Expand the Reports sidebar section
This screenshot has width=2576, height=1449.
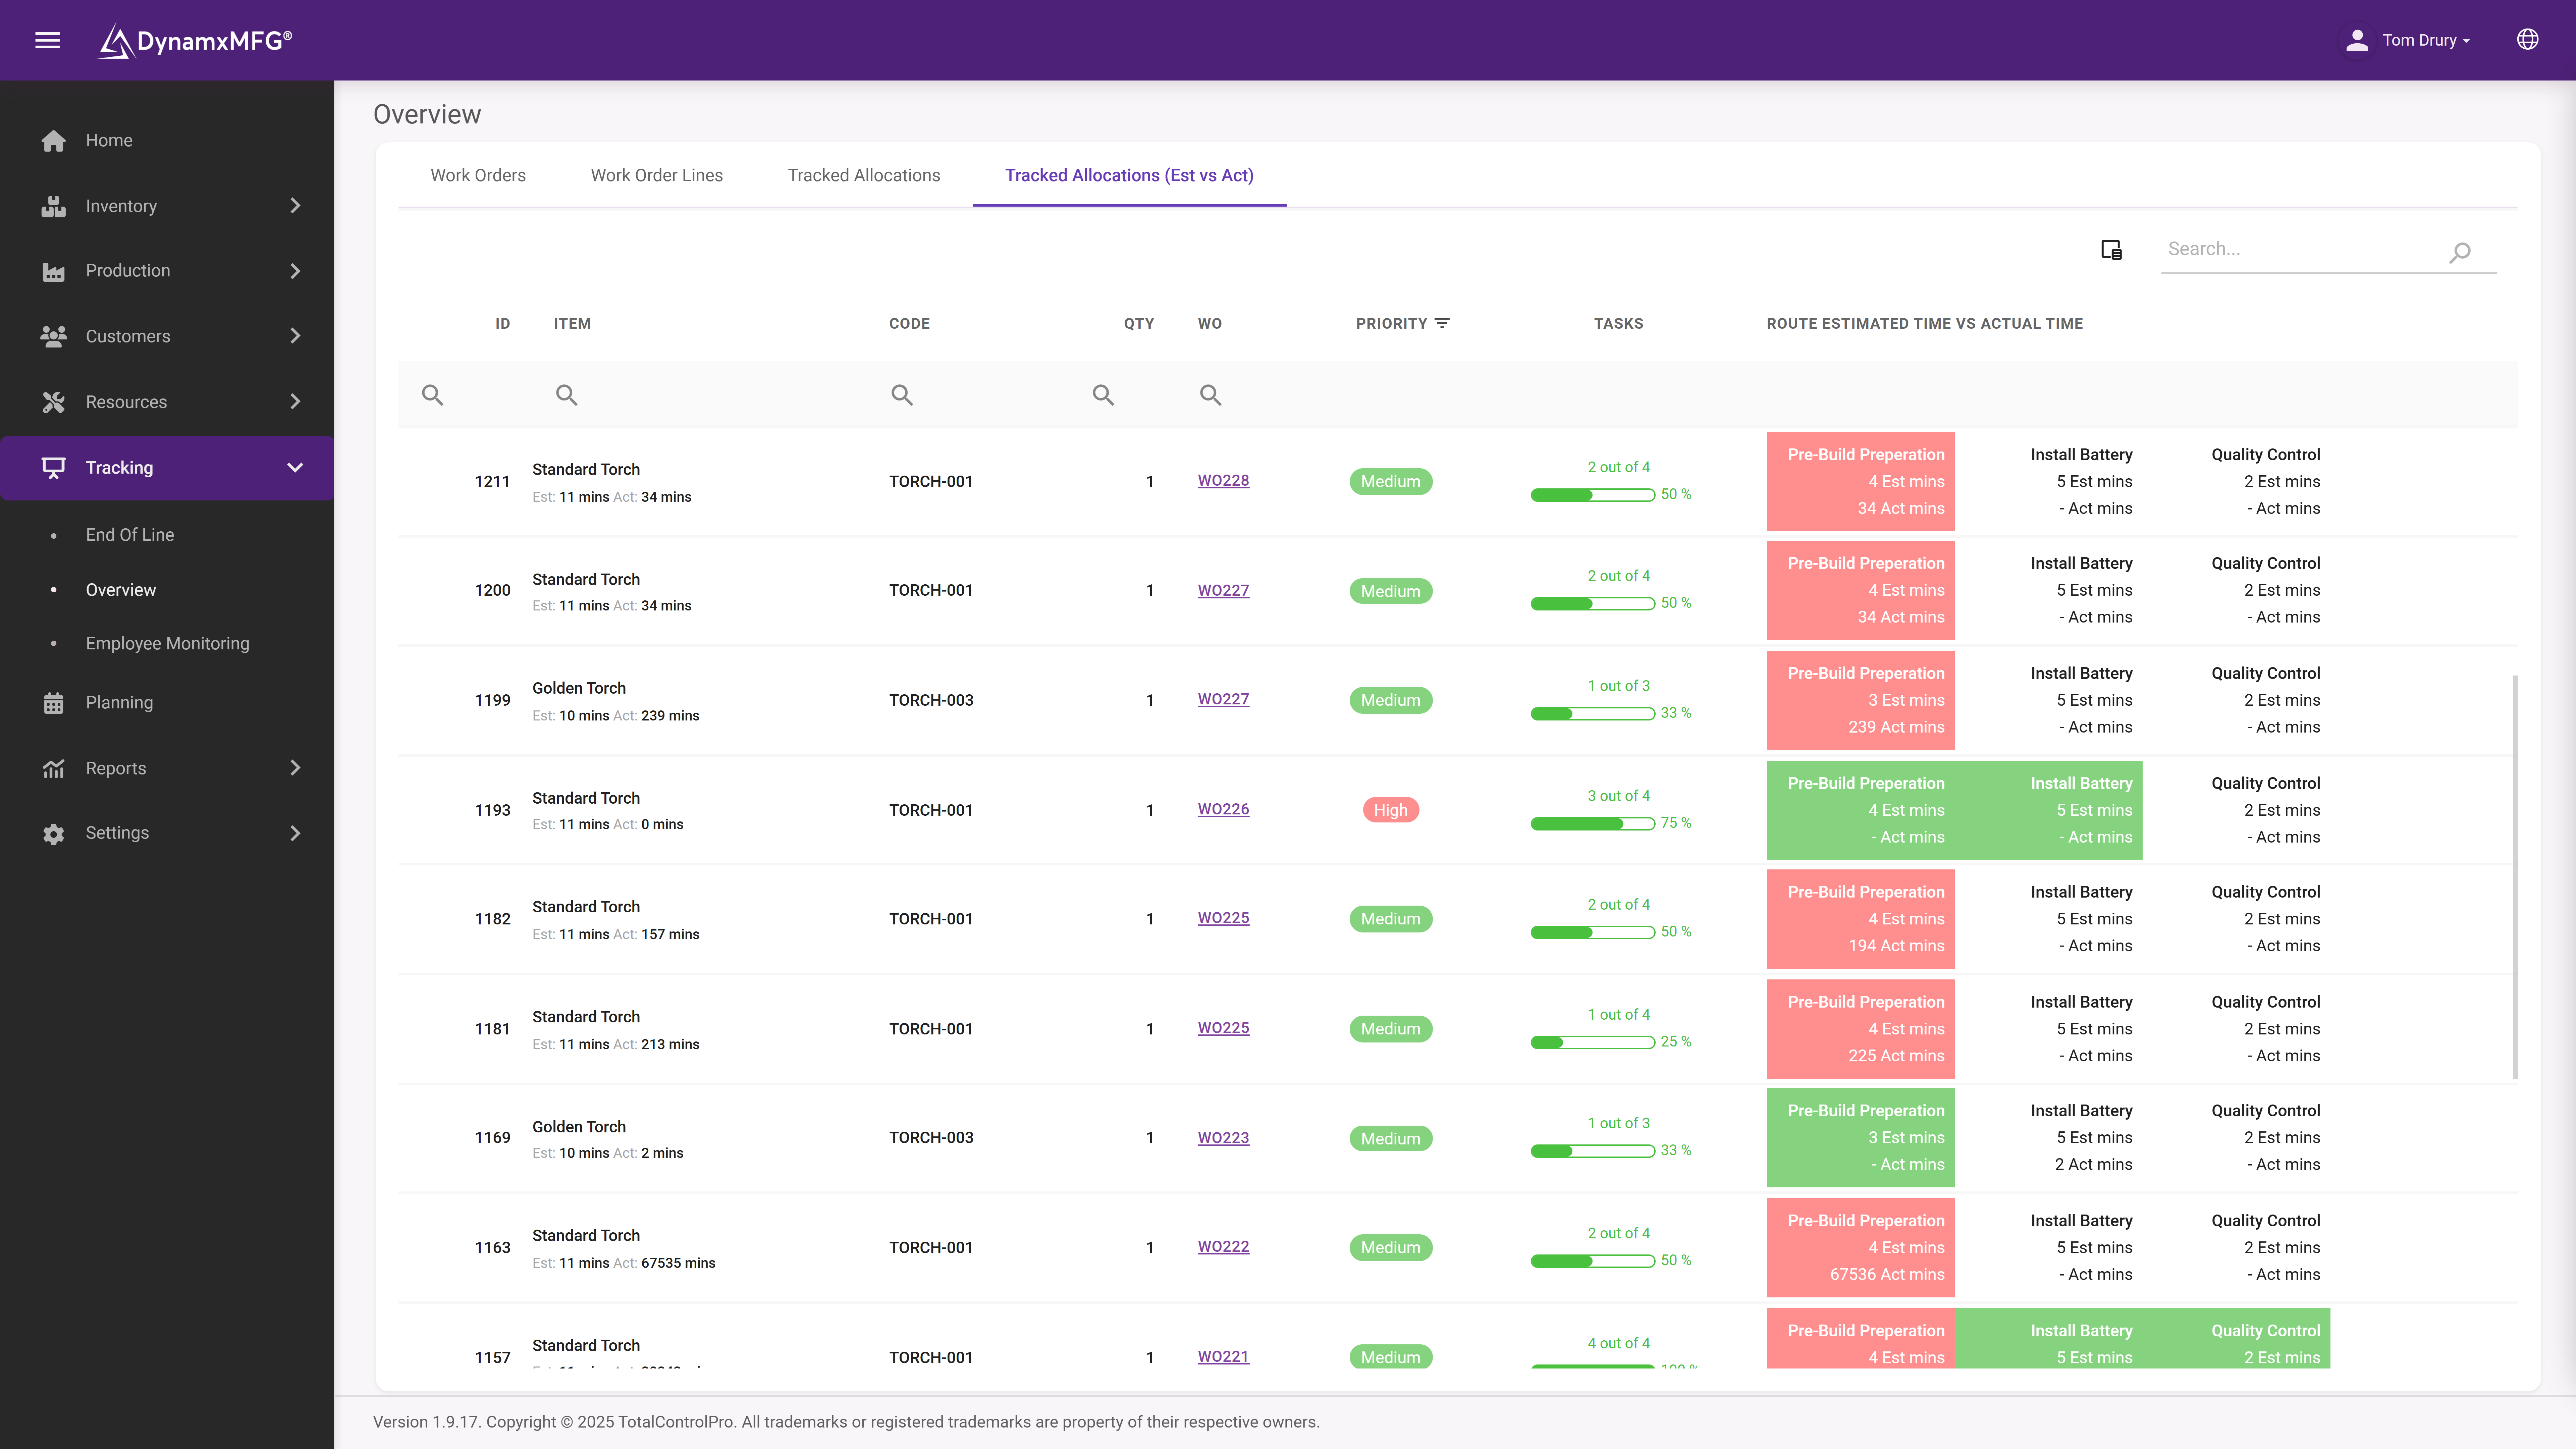tap(294, 768)
